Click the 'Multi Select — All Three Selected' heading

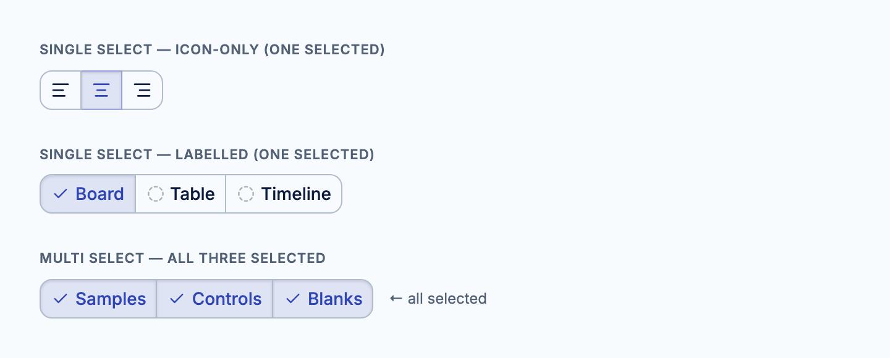[183, 258]
